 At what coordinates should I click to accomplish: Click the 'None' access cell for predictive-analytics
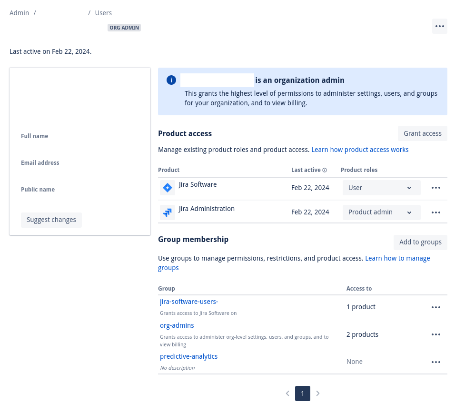(355, 362)
